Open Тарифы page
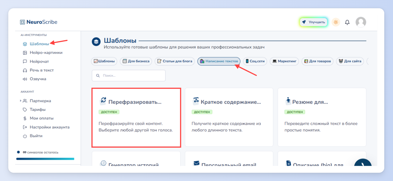 tap(38, 110)
